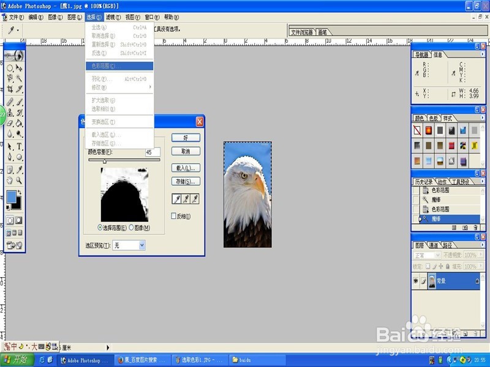
Task: Select the Elliptical Marquee tool
Action: (10, 68)
